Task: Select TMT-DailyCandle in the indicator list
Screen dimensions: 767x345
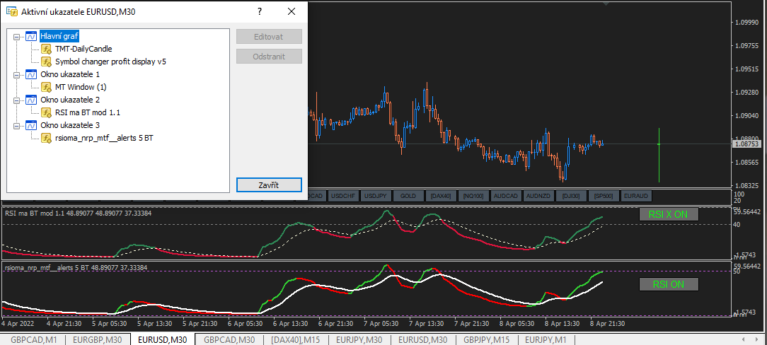Action: (83, 49)
